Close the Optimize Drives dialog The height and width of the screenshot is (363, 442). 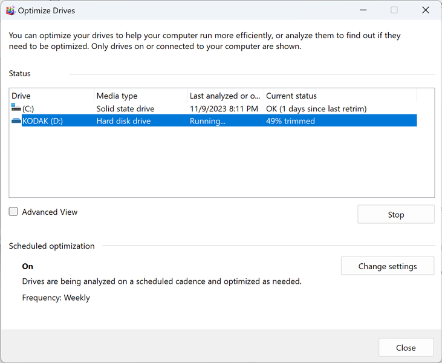tap(405, 347)
